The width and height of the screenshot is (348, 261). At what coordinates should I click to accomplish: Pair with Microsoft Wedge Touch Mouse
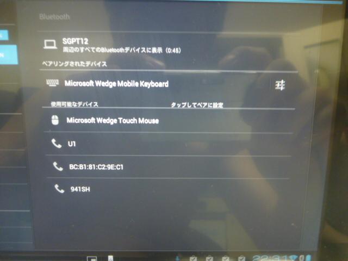point(169,121)
